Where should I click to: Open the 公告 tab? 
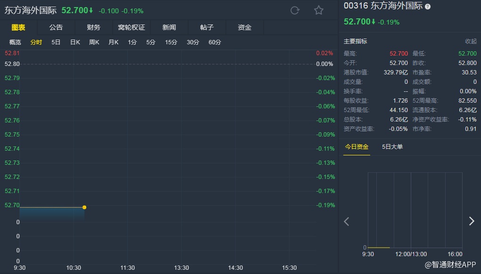[x=56, y=27]
